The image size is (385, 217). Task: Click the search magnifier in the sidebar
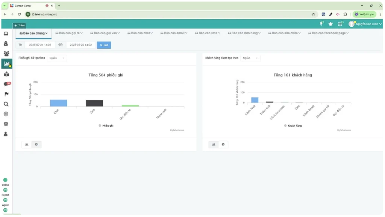pos(6,104)
